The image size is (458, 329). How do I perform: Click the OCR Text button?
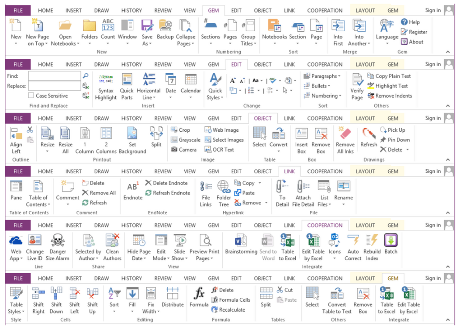[219, 150]
